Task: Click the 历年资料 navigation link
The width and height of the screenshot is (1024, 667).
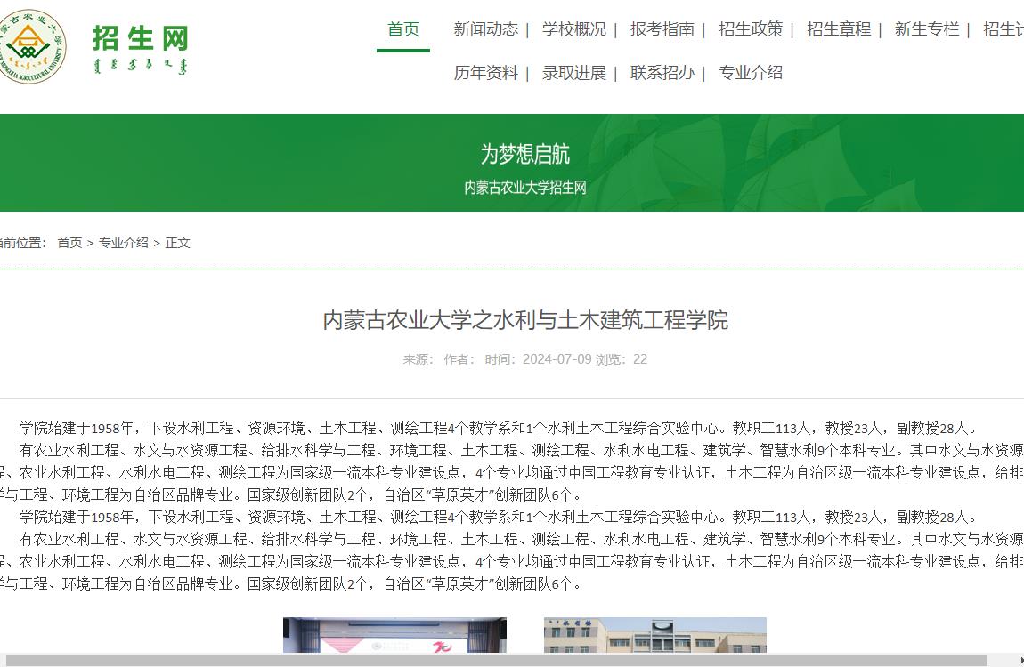Action: point(485,73)
